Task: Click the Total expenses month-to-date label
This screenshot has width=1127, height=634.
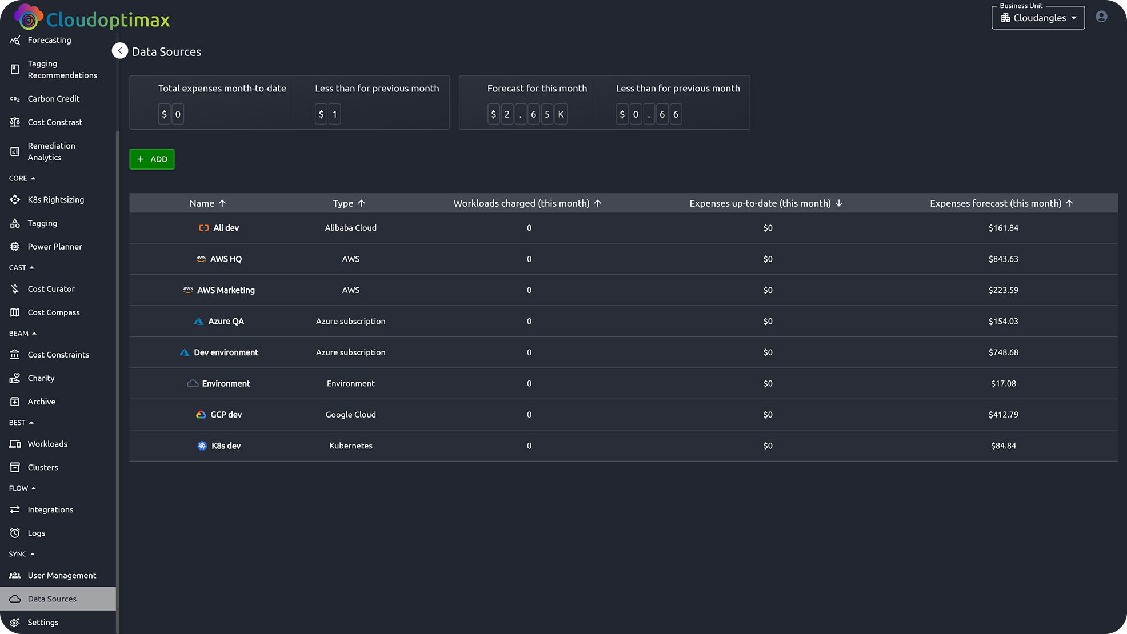Action: (222, 89)
